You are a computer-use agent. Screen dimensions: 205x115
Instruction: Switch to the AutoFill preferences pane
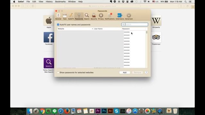[x=71, y=16]
